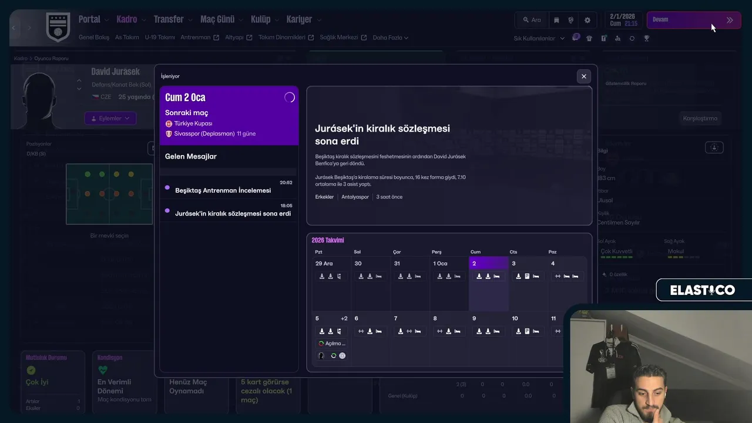The width and height of the screenshot is (752, 423).
Task: Click the player switch chevrons beside David Jurásek
Action: (79, 85)
